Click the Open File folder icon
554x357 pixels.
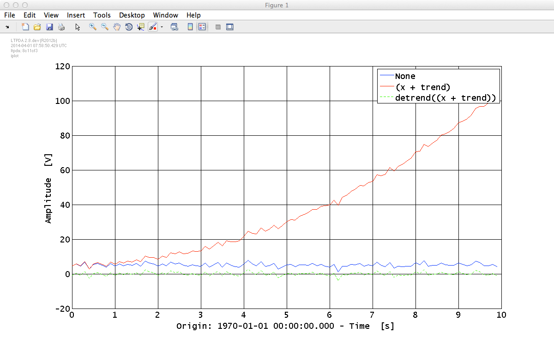coord(37,27)
